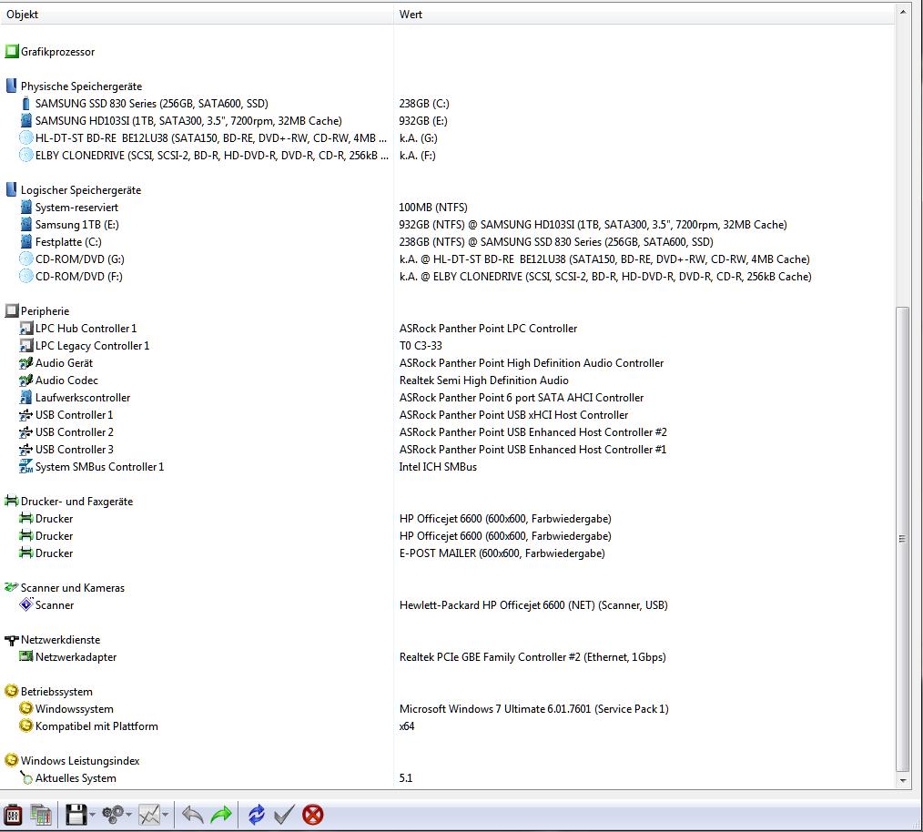Click the Windows Leistungsindex section icon
The height and width of the screenshot is (832, 923).
click(x=12, y=760)
